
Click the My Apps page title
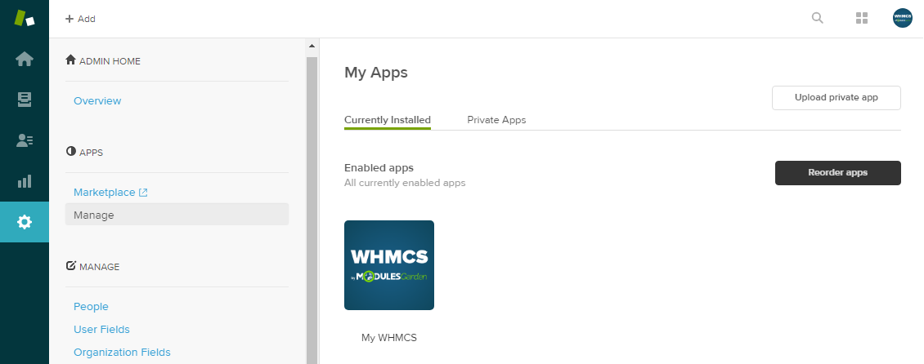coord(376,73)
